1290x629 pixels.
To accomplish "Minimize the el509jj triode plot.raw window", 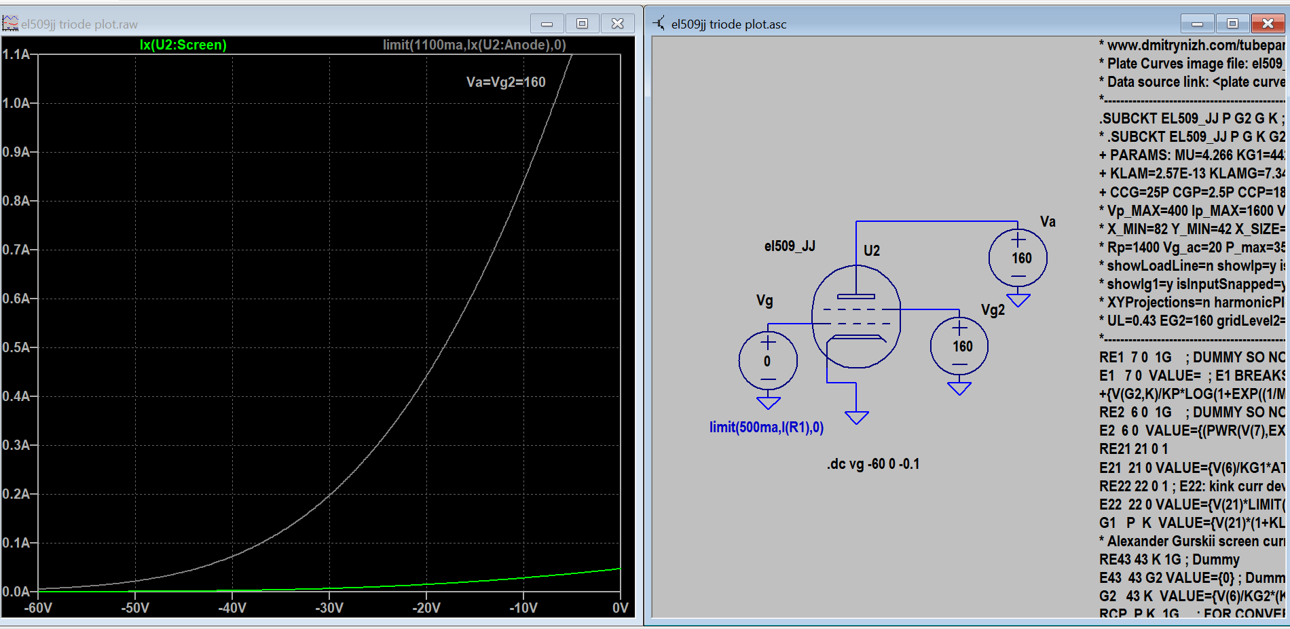I will (x=547, y=24).
